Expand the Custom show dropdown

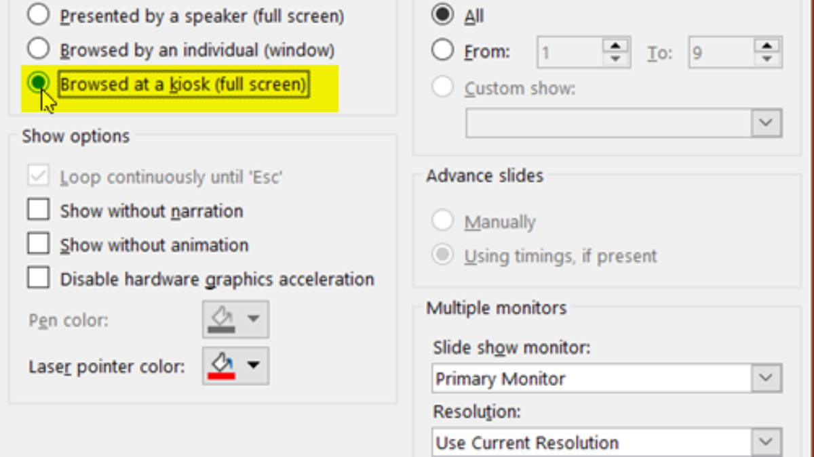pyautogui.click(x=766, y=123)
